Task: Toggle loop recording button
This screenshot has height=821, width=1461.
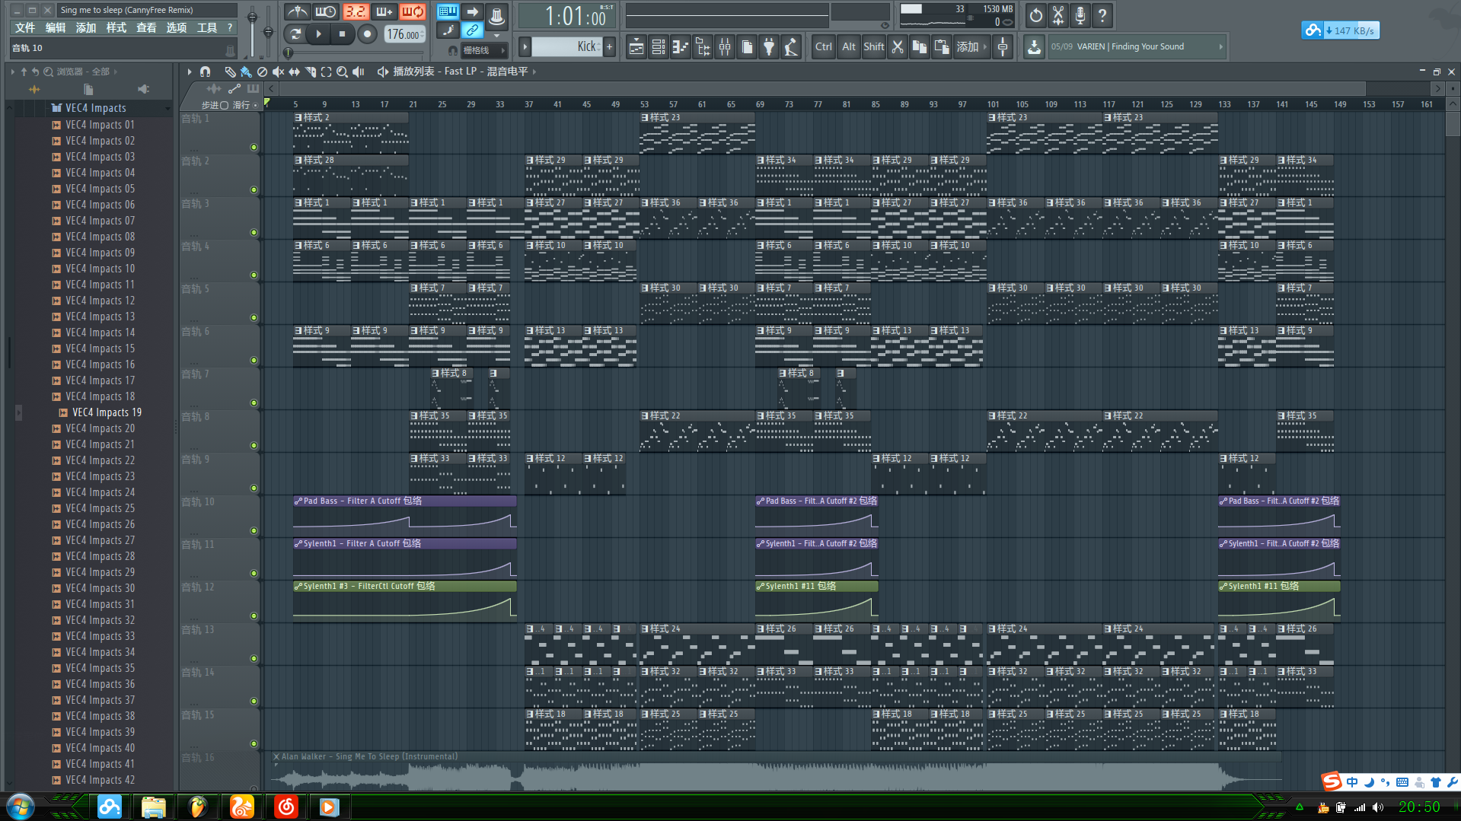Action: pos(413,11)
